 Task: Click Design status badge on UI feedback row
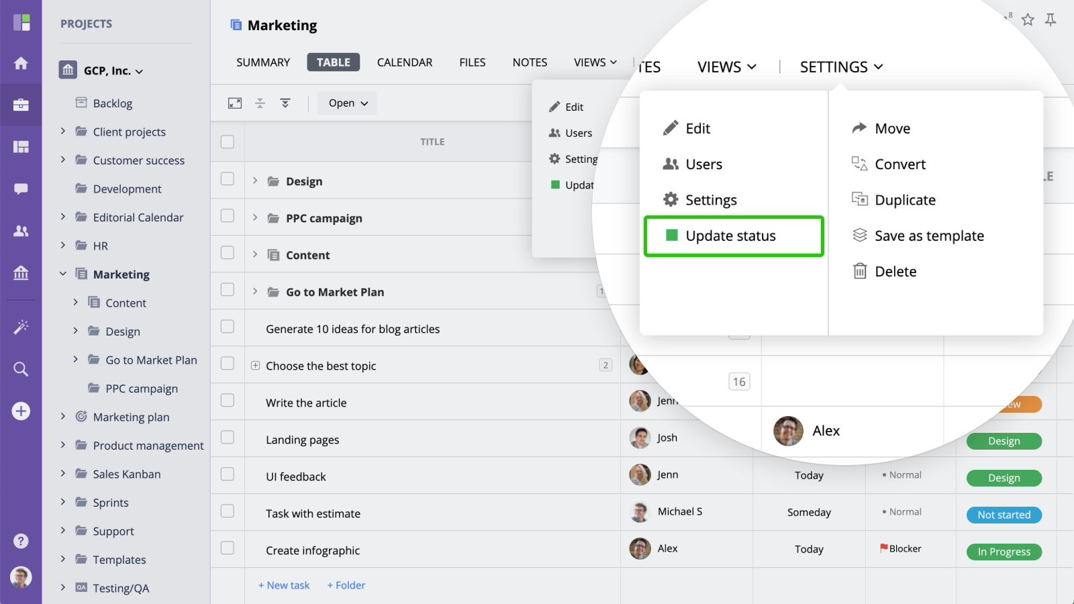[1004, 478]
